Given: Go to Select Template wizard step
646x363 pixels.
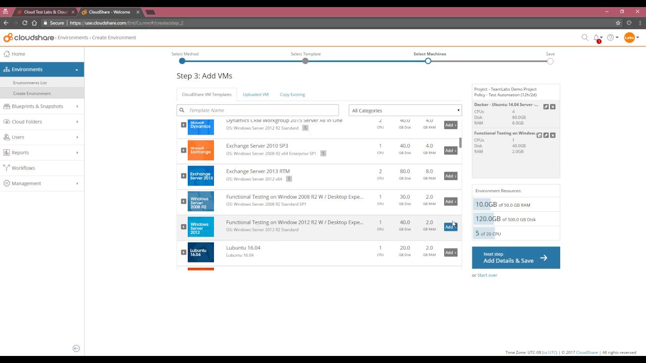Looking at the screenshot, I should tap(305, 61).
